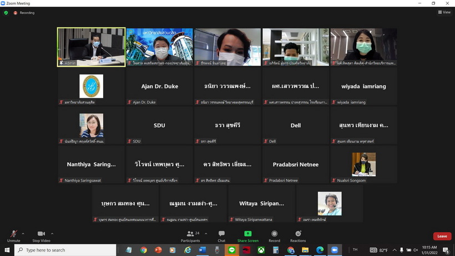The height and width of the screenshot is (256, 455).
Task: Click the red Leave button
Action: click(x=442, y=236)
